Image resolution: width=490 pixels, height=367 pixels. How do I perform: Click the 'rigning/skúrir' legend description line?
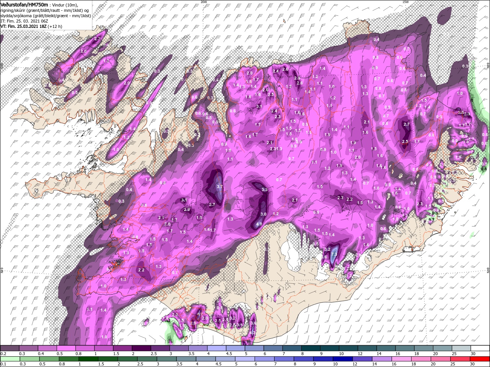[x=44, y=10]
